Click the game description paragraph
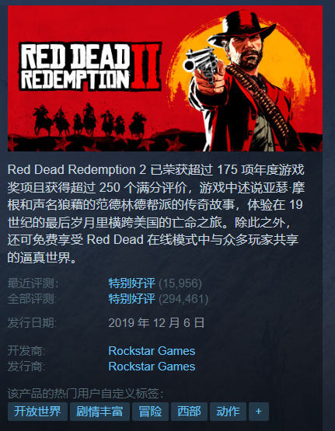335x431 pixels. (x=156, y=214)
